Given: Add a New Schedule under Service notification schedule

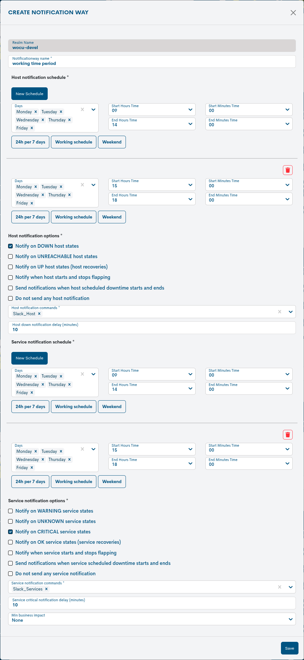Looking at the screenshot, I should (30, 358).
